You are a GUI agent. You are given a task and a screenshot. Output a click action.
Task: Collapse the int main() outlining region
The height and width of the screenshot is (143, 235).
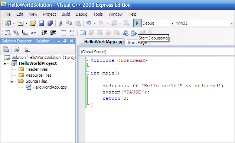[87, 73]
